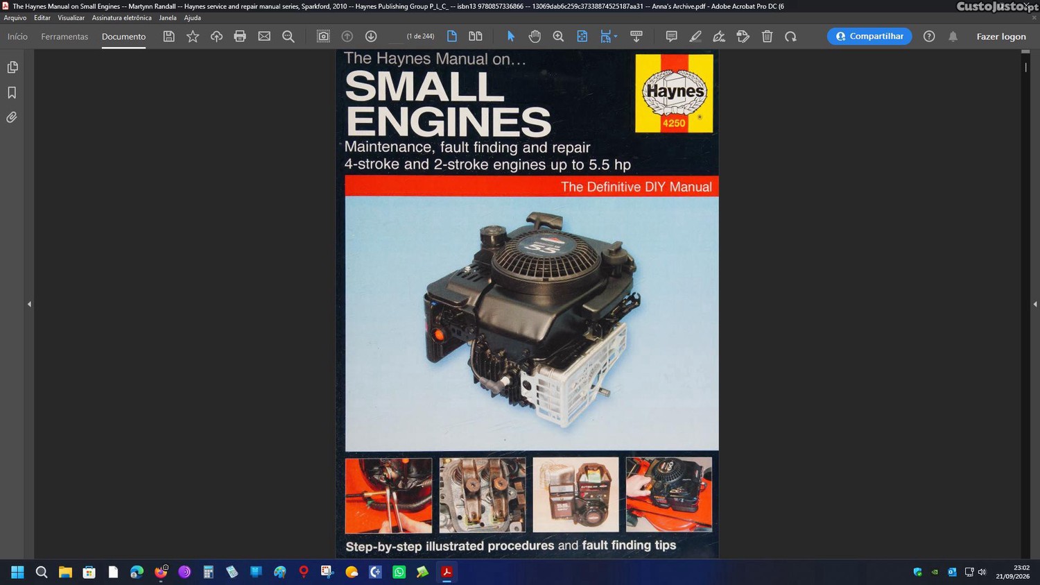Toggle the selection arrow tool

(511, 36)
